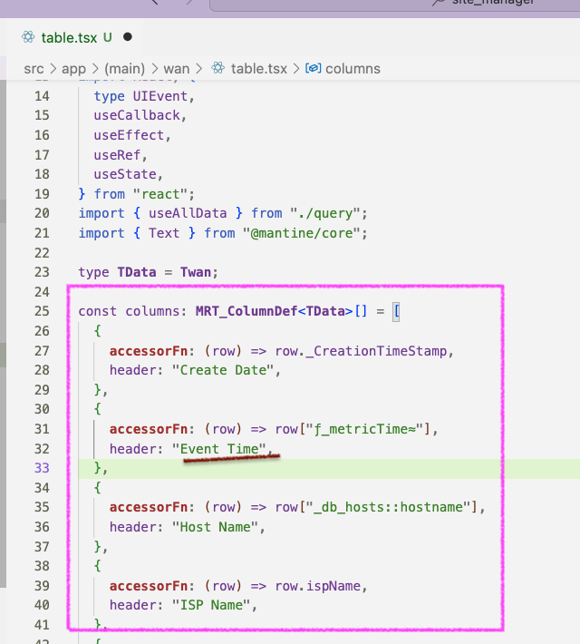Click the "ISP Name" header string

[211, 605]
